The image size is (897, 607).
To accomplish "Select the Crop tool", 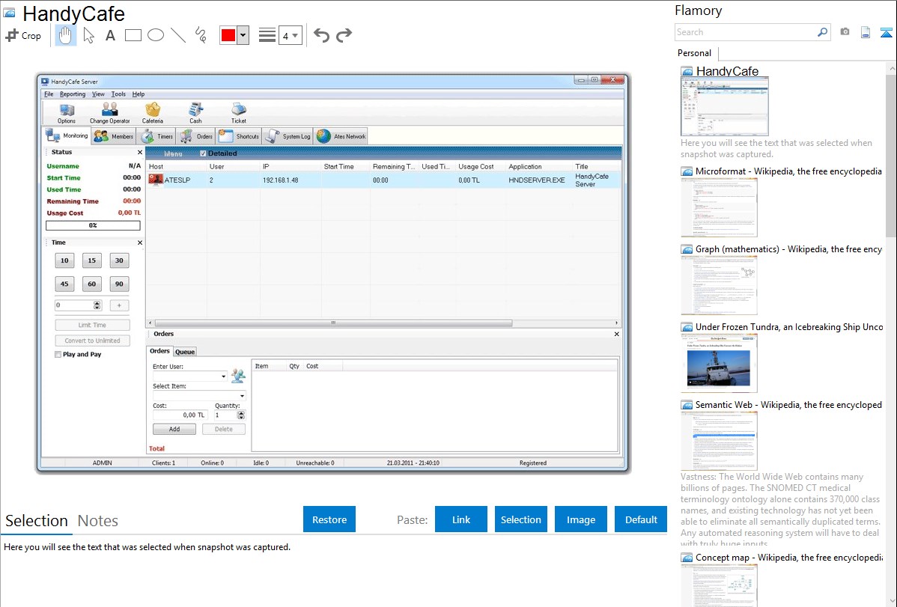I will (x=23, y=35).
